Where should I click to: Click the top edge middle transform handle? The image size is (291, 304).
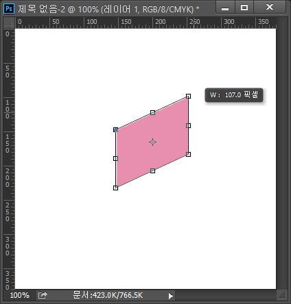(x=152, y=112)
